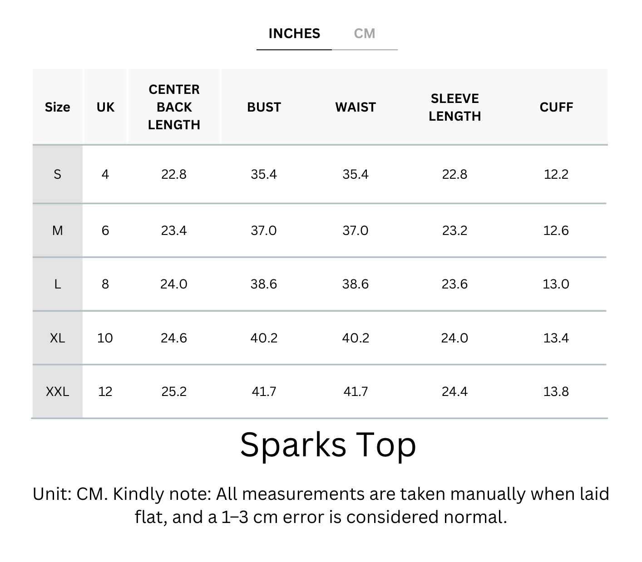The height and width of the screenshot is (562, 642).
Task: Click the CUFF column header
Action: (x=556, y=108)
